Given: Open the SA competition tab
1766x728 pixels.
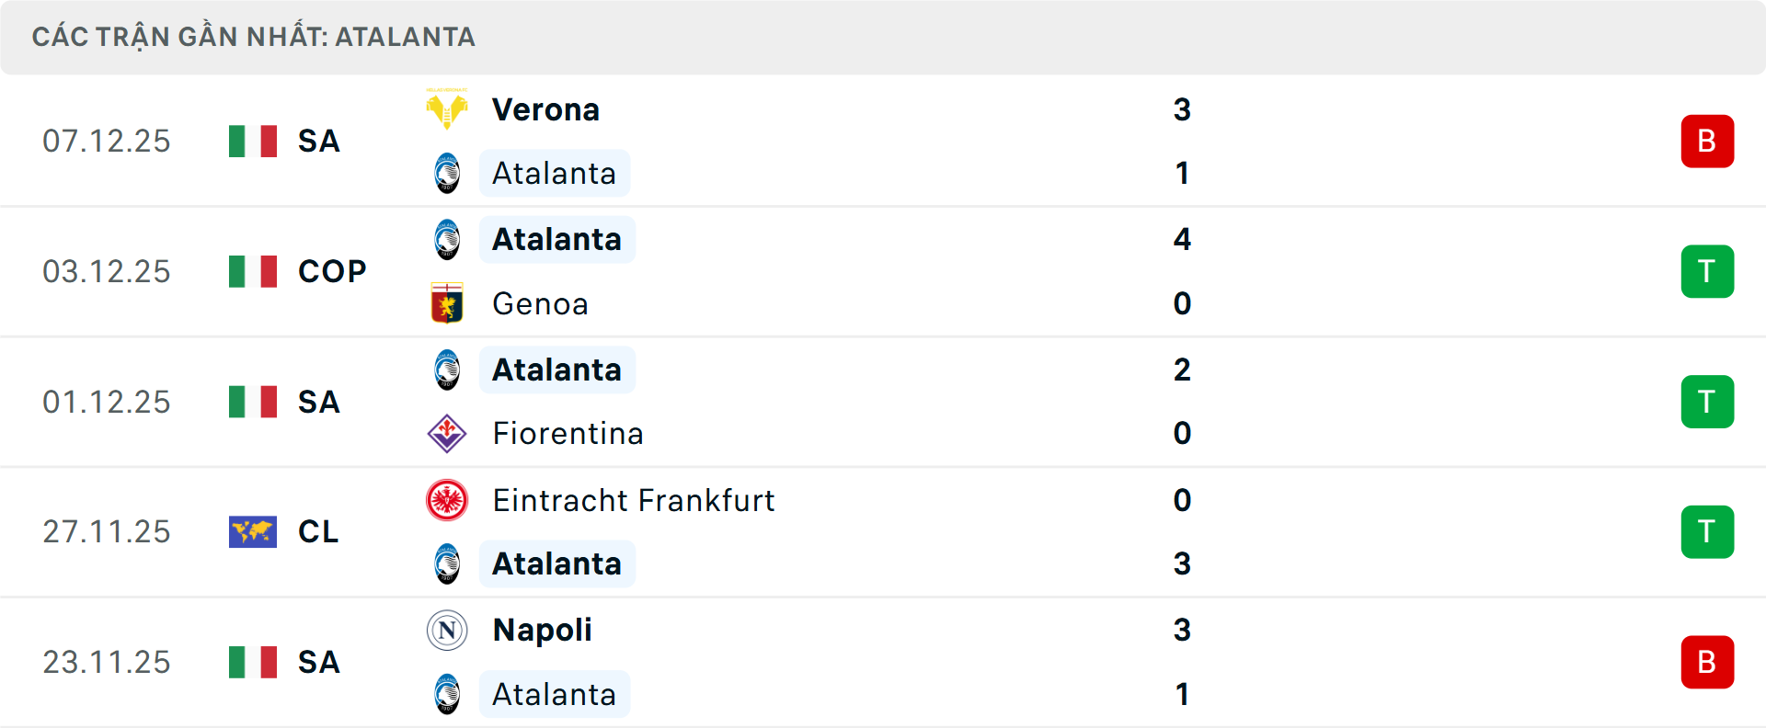Looking at the screenshot, I should [318, 141].
